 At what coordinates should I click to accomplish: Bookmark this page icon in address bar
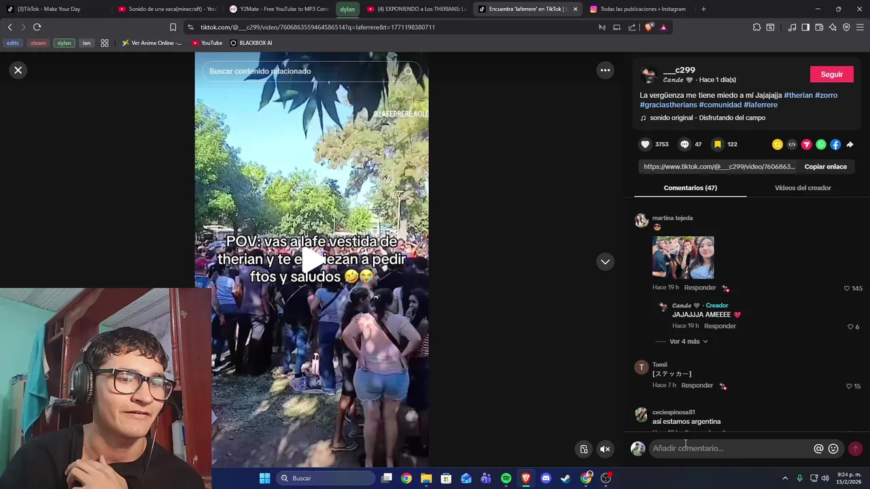[x=173, y=27]
